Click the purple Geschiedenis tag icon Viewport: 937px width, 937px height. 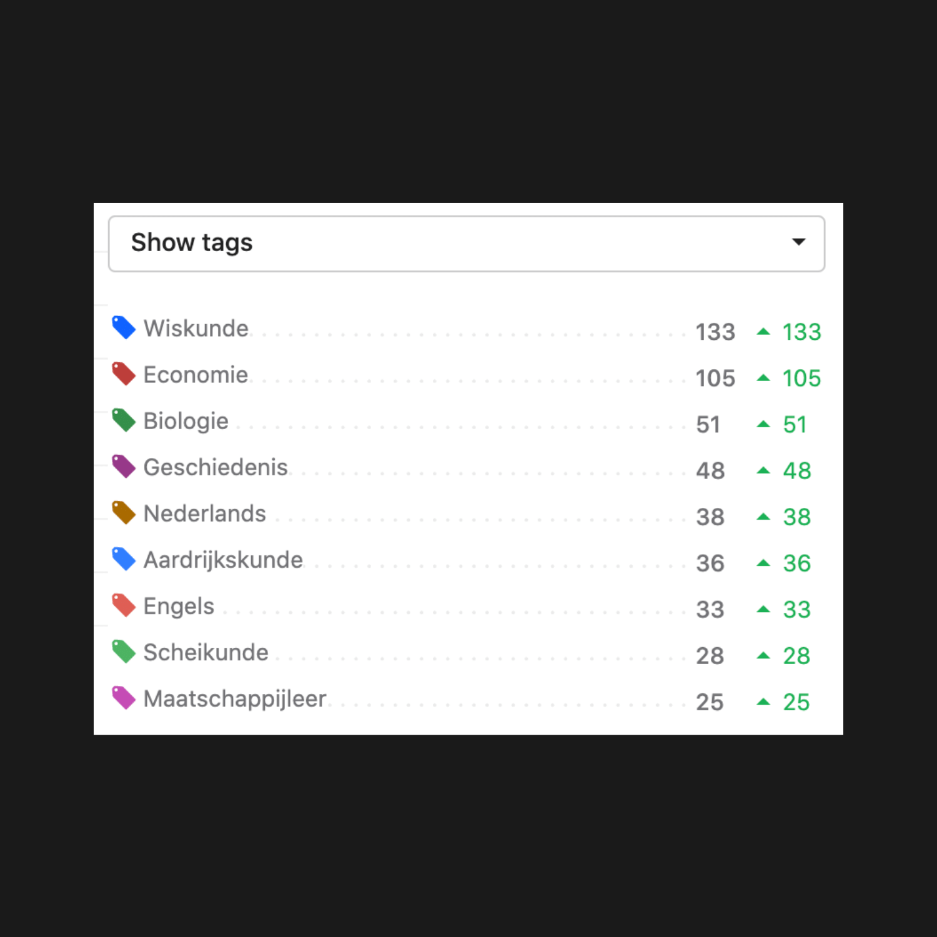(124, 467)
